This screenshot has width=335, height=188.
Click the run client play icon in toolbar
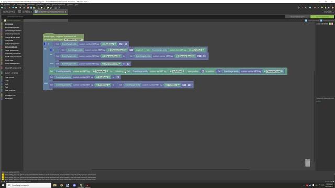pyautogui.click(x=322, y=8)
